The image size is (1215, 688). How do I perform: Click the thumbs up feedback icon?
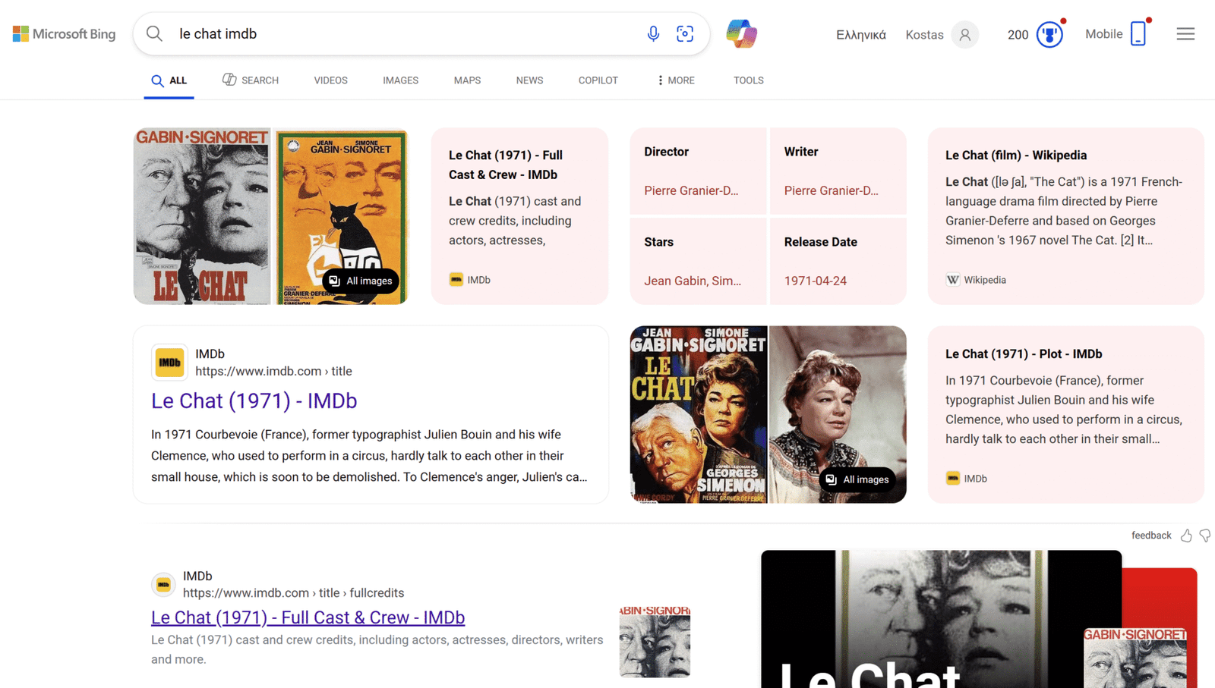click(1186, 536)
